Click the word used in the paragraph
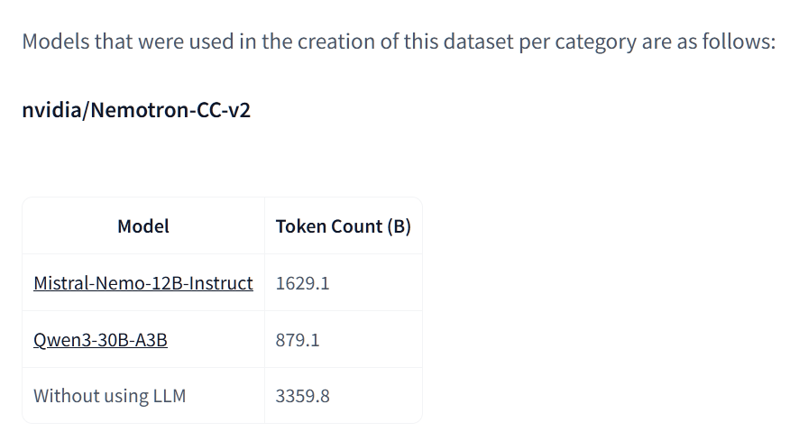This screenshot has height=441, width=799. pos(211,41)
